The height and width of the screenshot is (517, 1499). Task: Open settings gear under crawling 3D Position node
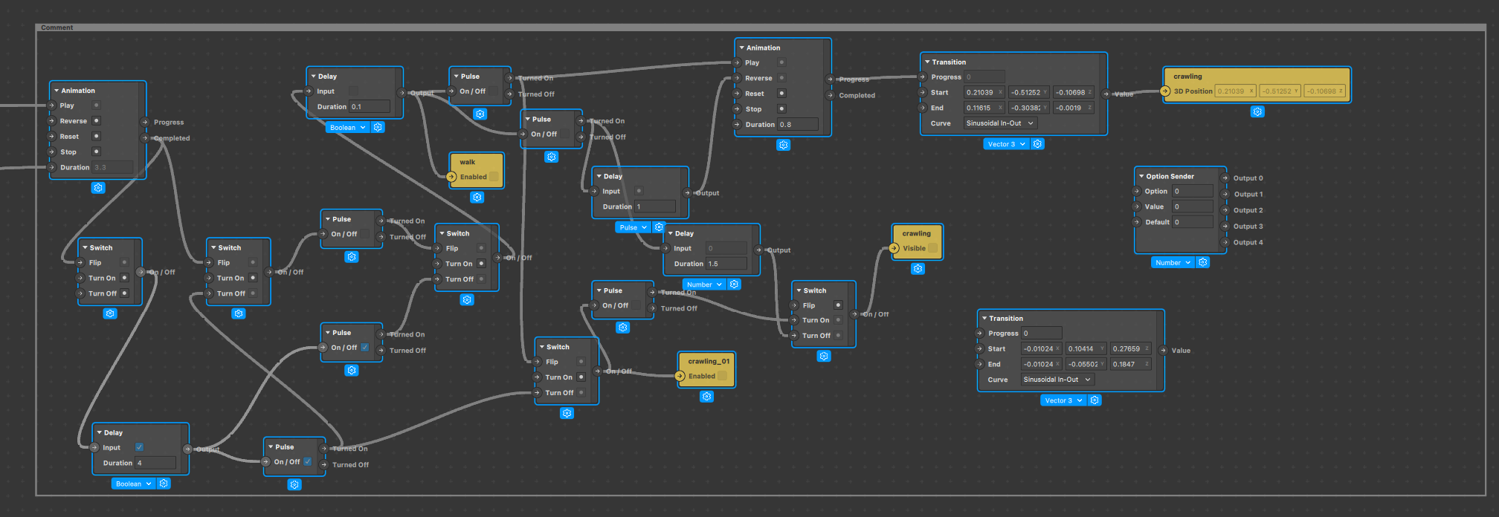point(1257,111)
